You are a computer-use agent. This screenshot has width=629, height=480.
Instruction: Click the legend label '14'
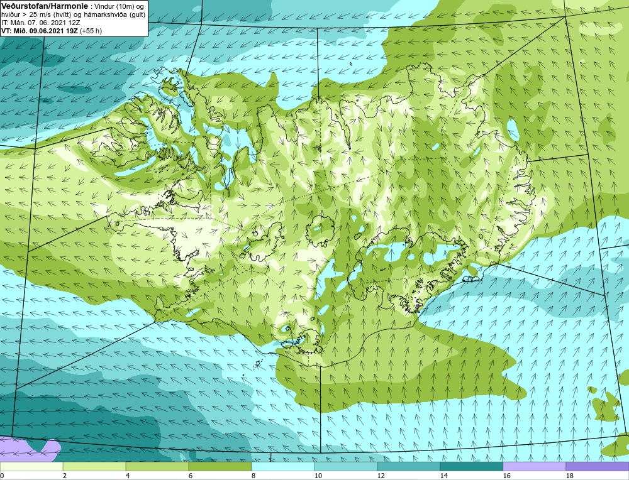pos(443,476)
